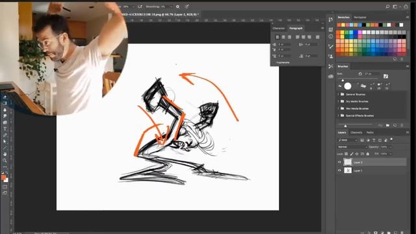The height and width of the screenshot is (234, 416).
Task: Open the crossed-tools icon in the collapsed dock
Action: pyautogui.click(x=331, y=66)
